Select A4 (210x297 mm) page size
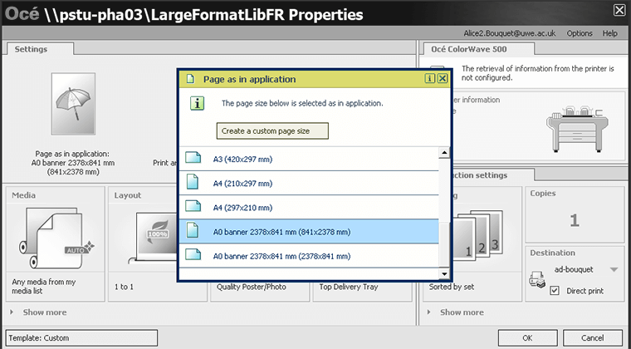 coord(309,183)
